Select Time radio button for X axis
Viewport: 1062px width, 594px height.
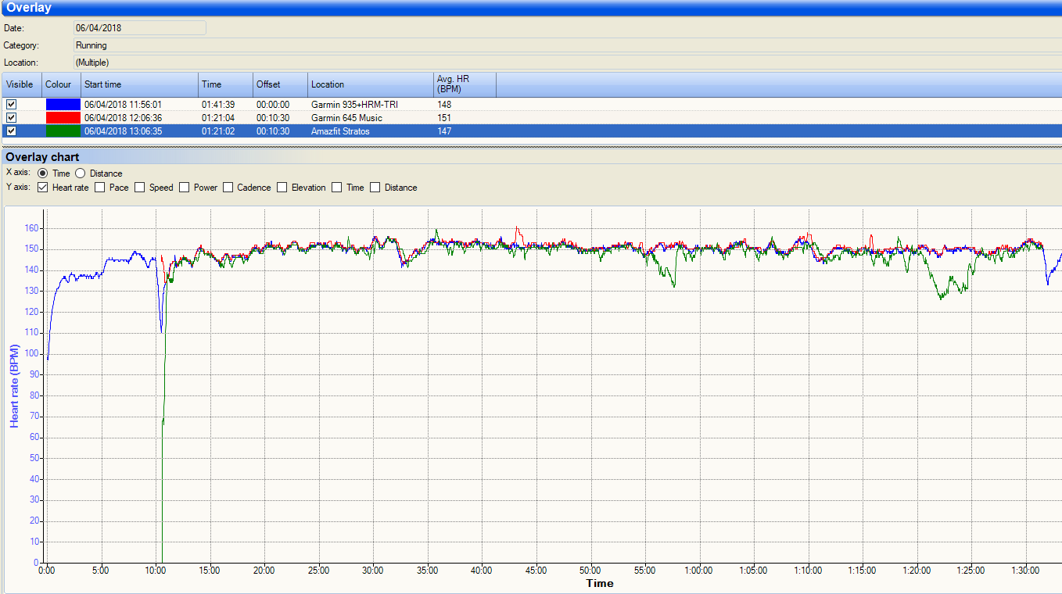(x=42, y=174)
